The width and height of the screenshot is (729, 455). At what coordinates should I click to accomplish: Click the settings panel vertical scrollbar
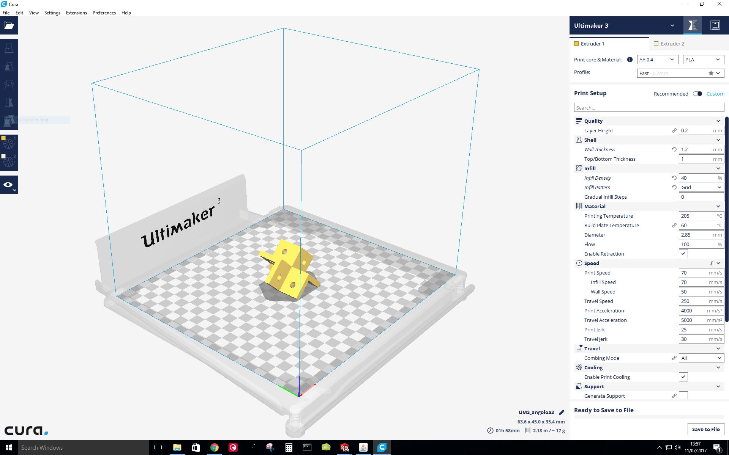[727, 220]
